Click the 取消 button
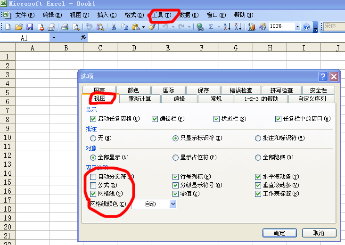345x245 pixels. (x=319, y=233)
